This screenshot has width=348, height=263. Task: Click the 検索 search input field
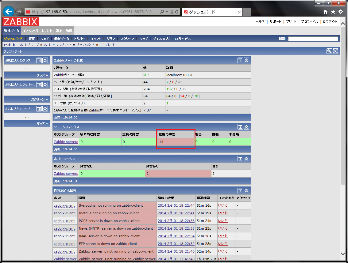tap(313, 39)
